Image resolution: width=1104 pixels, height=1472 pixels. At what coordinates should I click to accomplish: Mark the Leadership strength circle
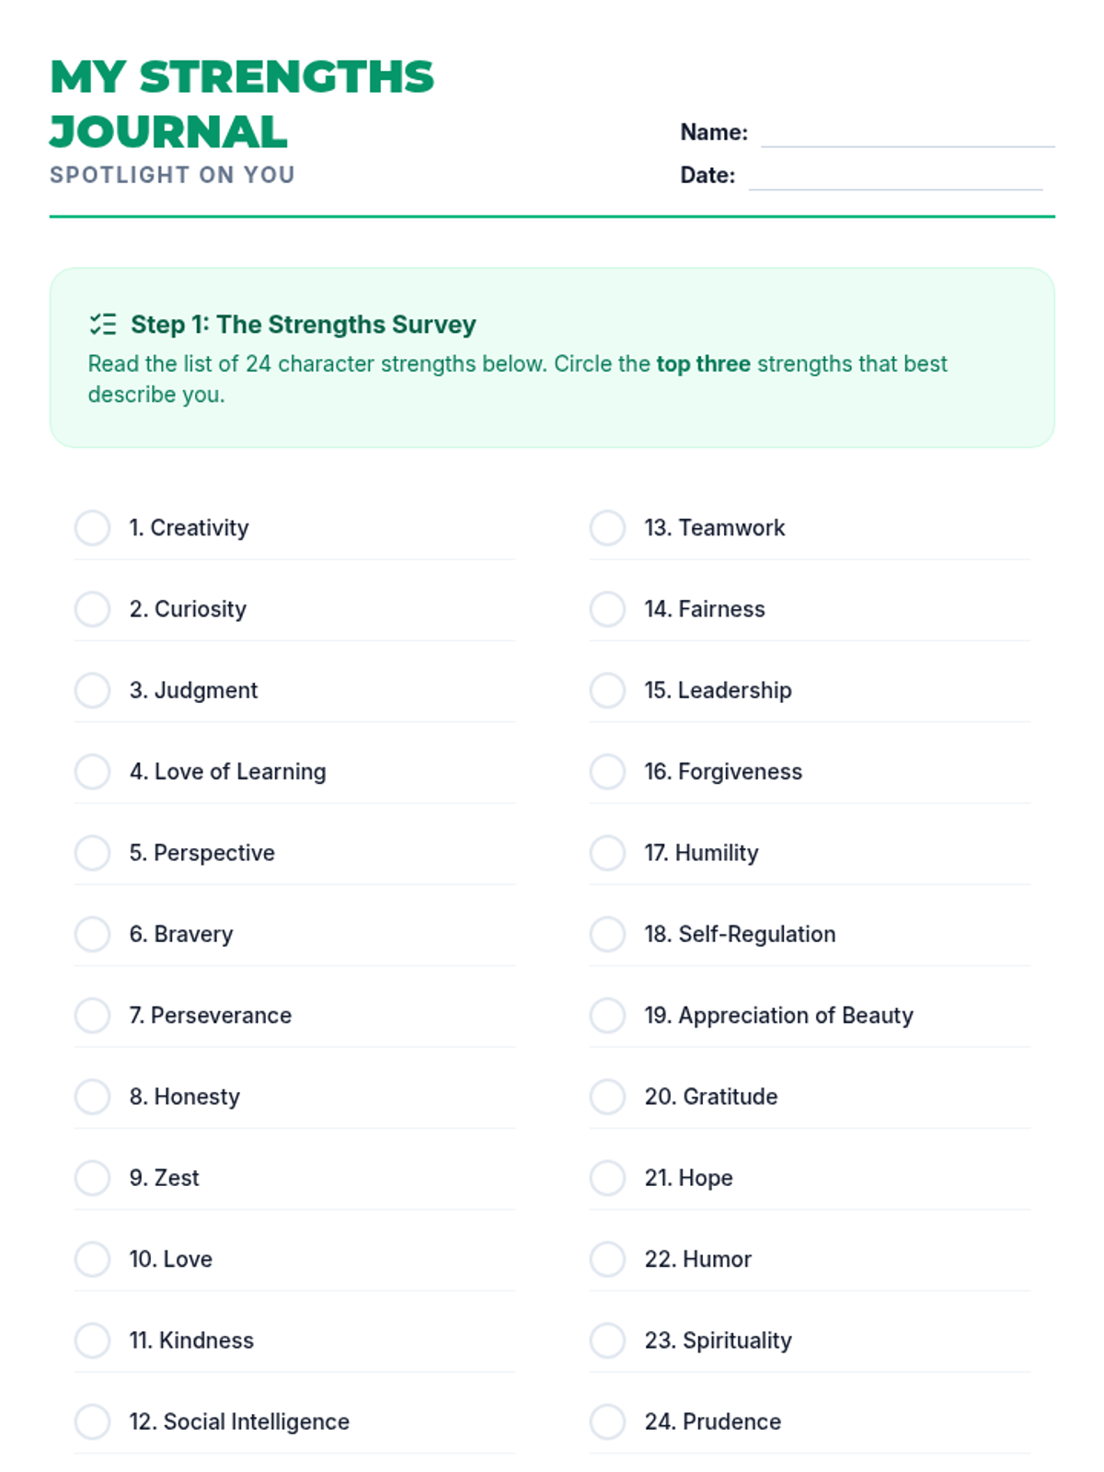[x=607, y=690]
